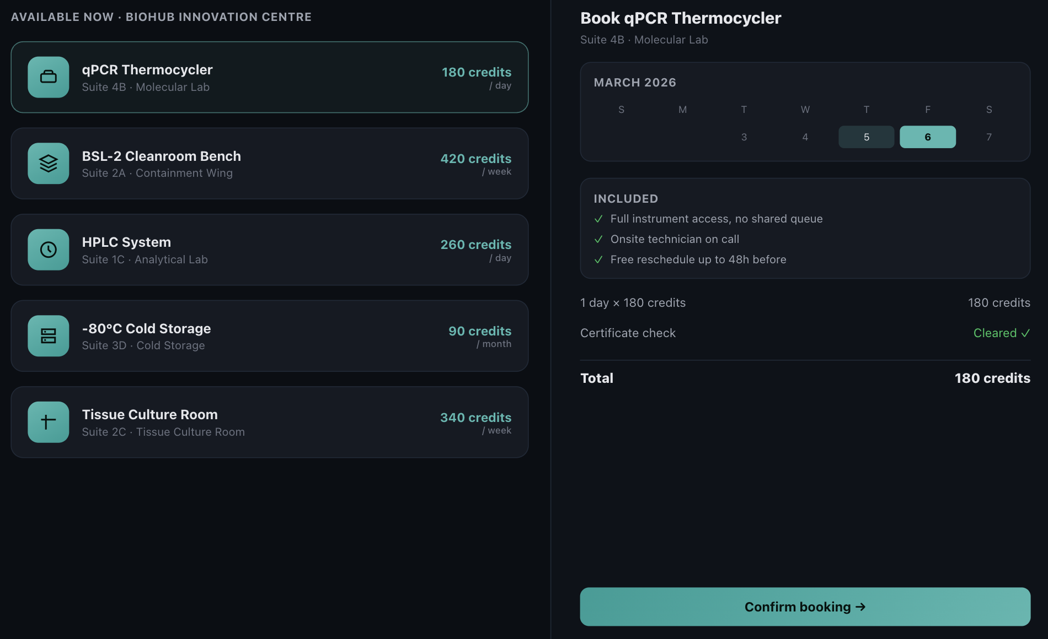Click checkmark beside Full instrument access
This screenshot has width=1048, height=639.
coord(598,219)
